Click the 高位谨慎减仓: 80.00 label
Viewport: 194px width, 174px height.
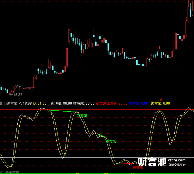point(111,103)
